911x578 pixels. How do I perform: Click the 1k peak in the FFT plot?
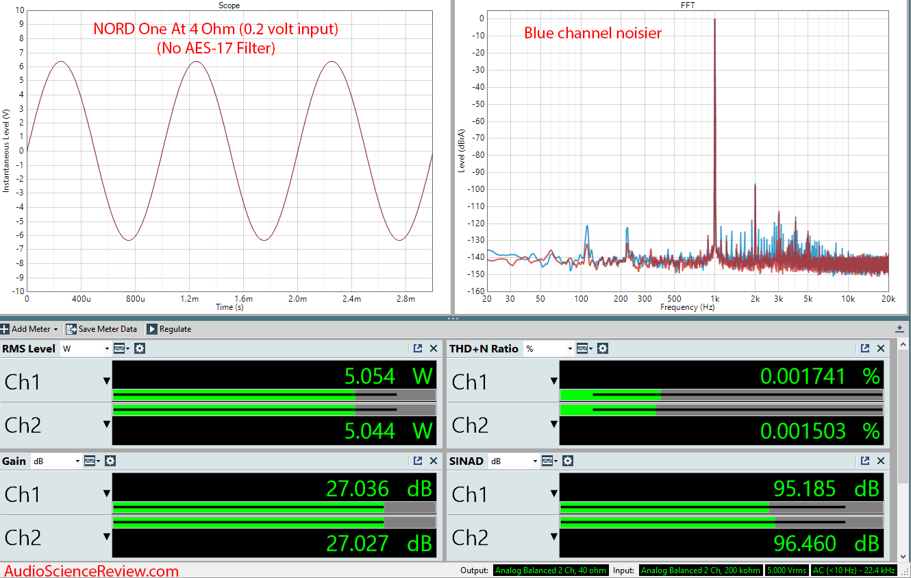pos(714,137)
